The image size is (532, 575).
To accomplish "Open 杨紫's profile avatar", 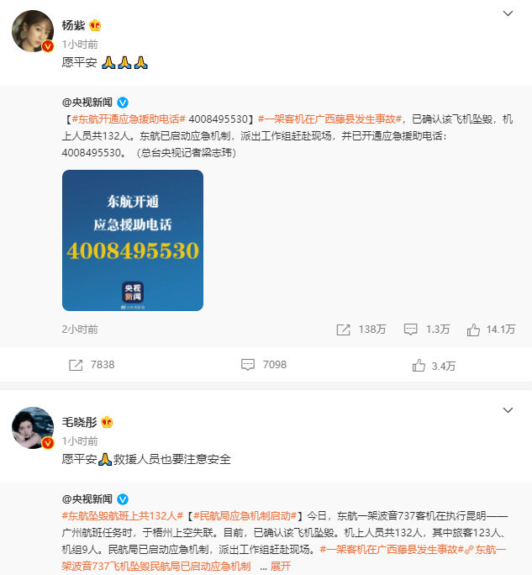I will click(33, 31).
